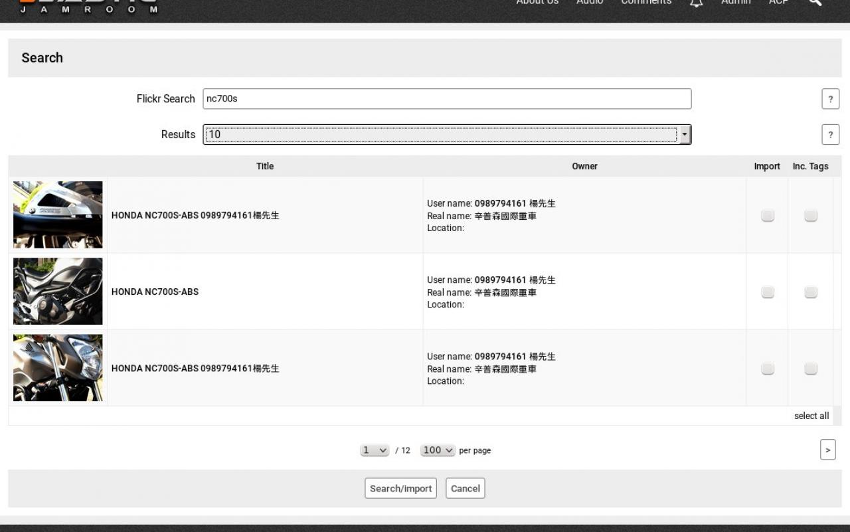This screenshot has width=850, height=532.
Task: Open help for the Flickr Search field
Action: pos(830,99)
